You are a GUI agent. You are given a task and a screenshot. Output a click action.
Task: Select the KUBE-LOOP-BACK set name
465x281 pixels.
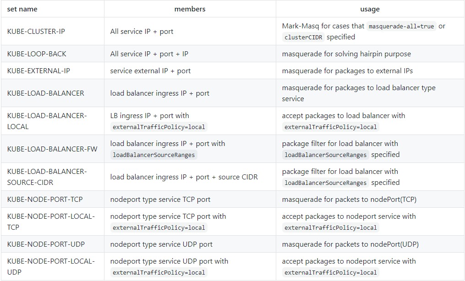click(36, 54)
